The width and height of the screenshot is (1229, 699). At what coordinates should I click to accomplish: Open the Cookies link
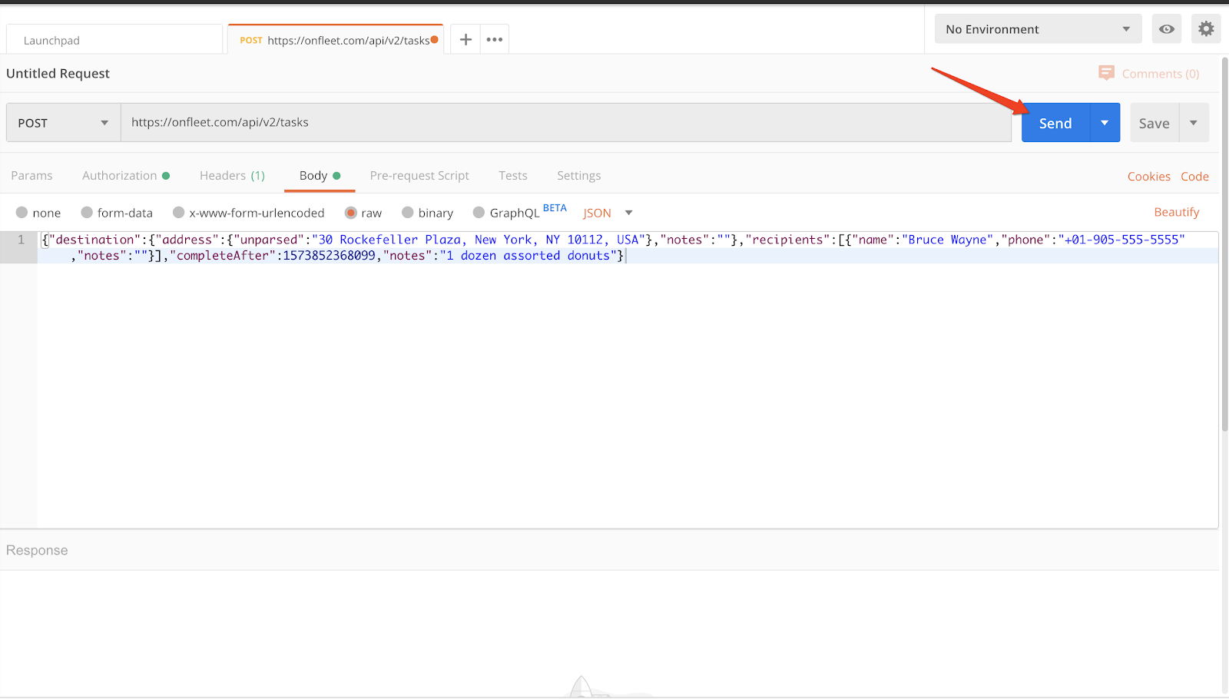click(x=1149, y=177)
